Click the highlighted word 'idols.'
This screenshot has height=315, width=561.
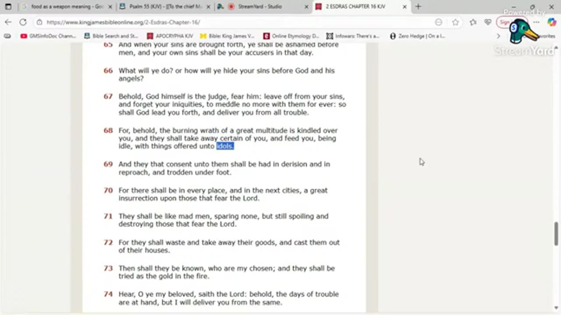tap(225, 146)
